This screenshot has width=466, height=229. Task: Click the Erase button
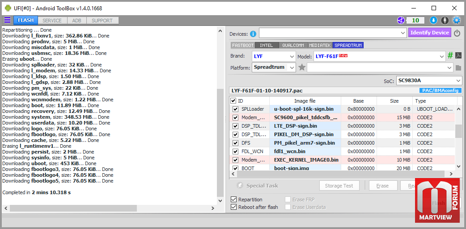[383, 186]
